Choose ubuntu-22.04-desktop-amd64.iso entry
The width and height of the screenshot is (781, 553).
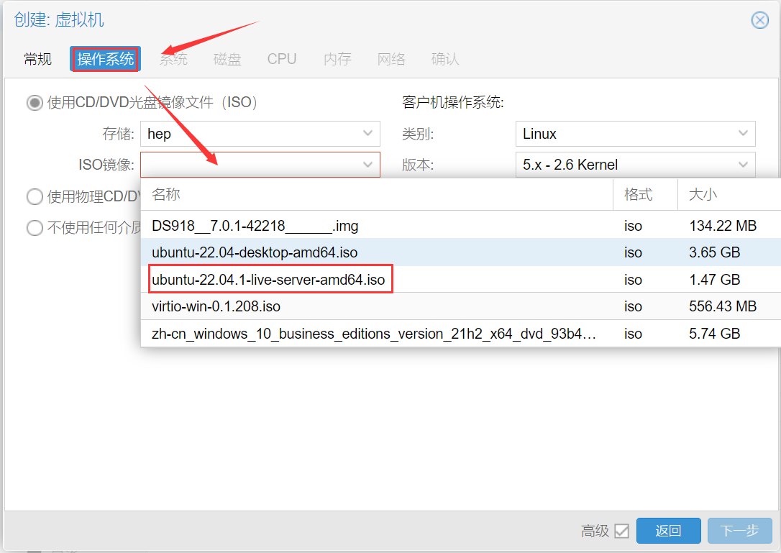[461, 252]
